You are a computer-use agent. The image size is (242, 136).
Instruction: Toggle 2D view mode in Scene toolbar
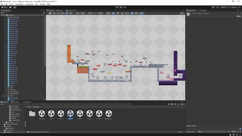(x=113, y=13)
